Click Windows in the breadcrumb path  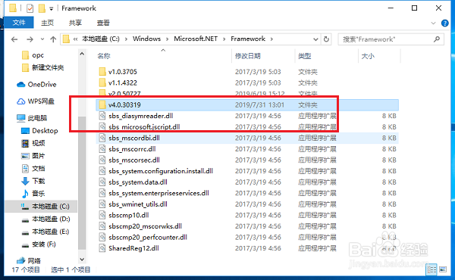tap(146, 39)
